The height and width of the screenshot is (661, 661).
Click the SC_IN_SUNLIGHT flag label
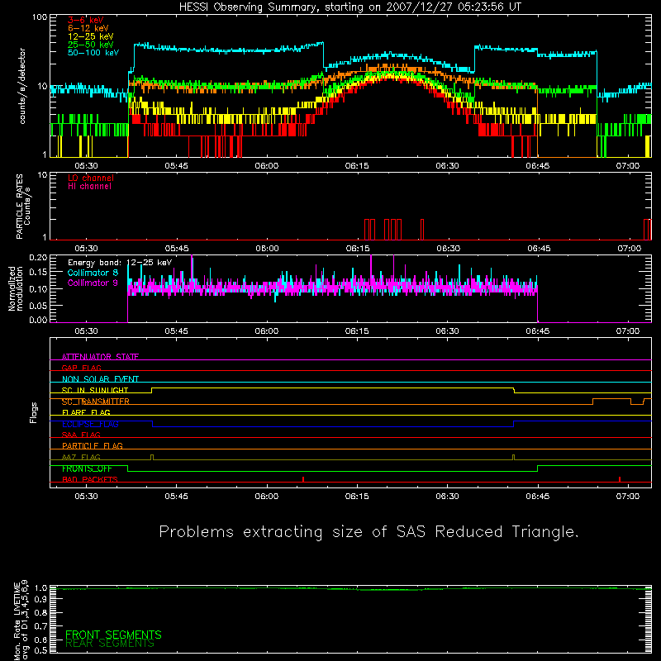coord(95,390)
